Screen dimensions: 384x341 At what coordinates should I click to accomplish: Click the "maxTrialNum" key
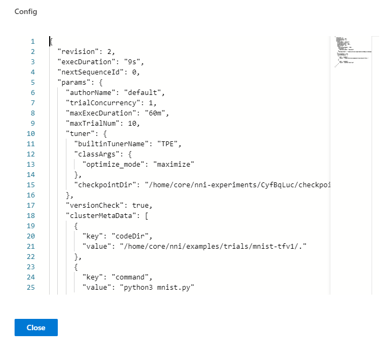(x=90, y=124)
